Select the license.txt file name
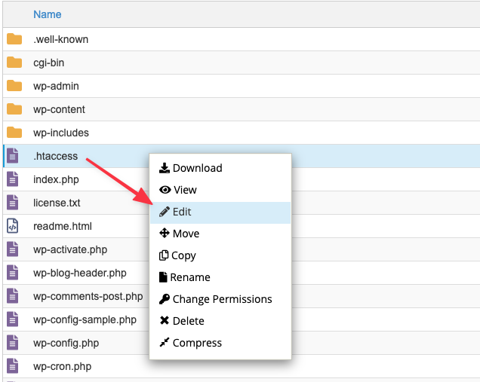This screenshot has height=382, width=480. tap(57, 203)
